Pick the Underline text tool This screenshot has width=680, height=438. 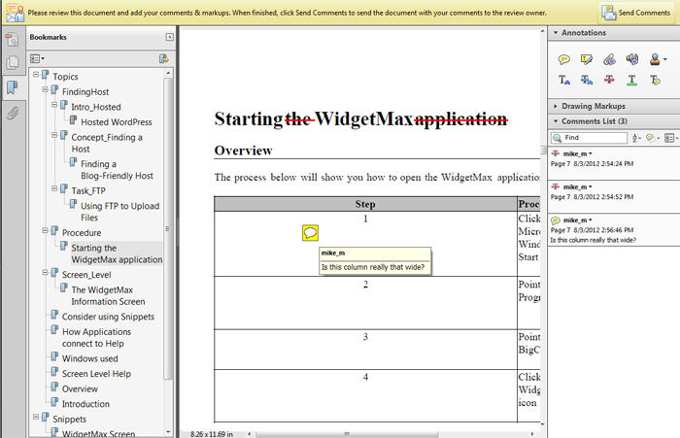631,80
